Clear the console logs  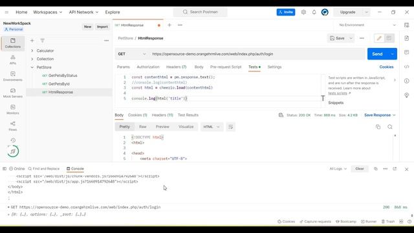(x=360, y=168)
